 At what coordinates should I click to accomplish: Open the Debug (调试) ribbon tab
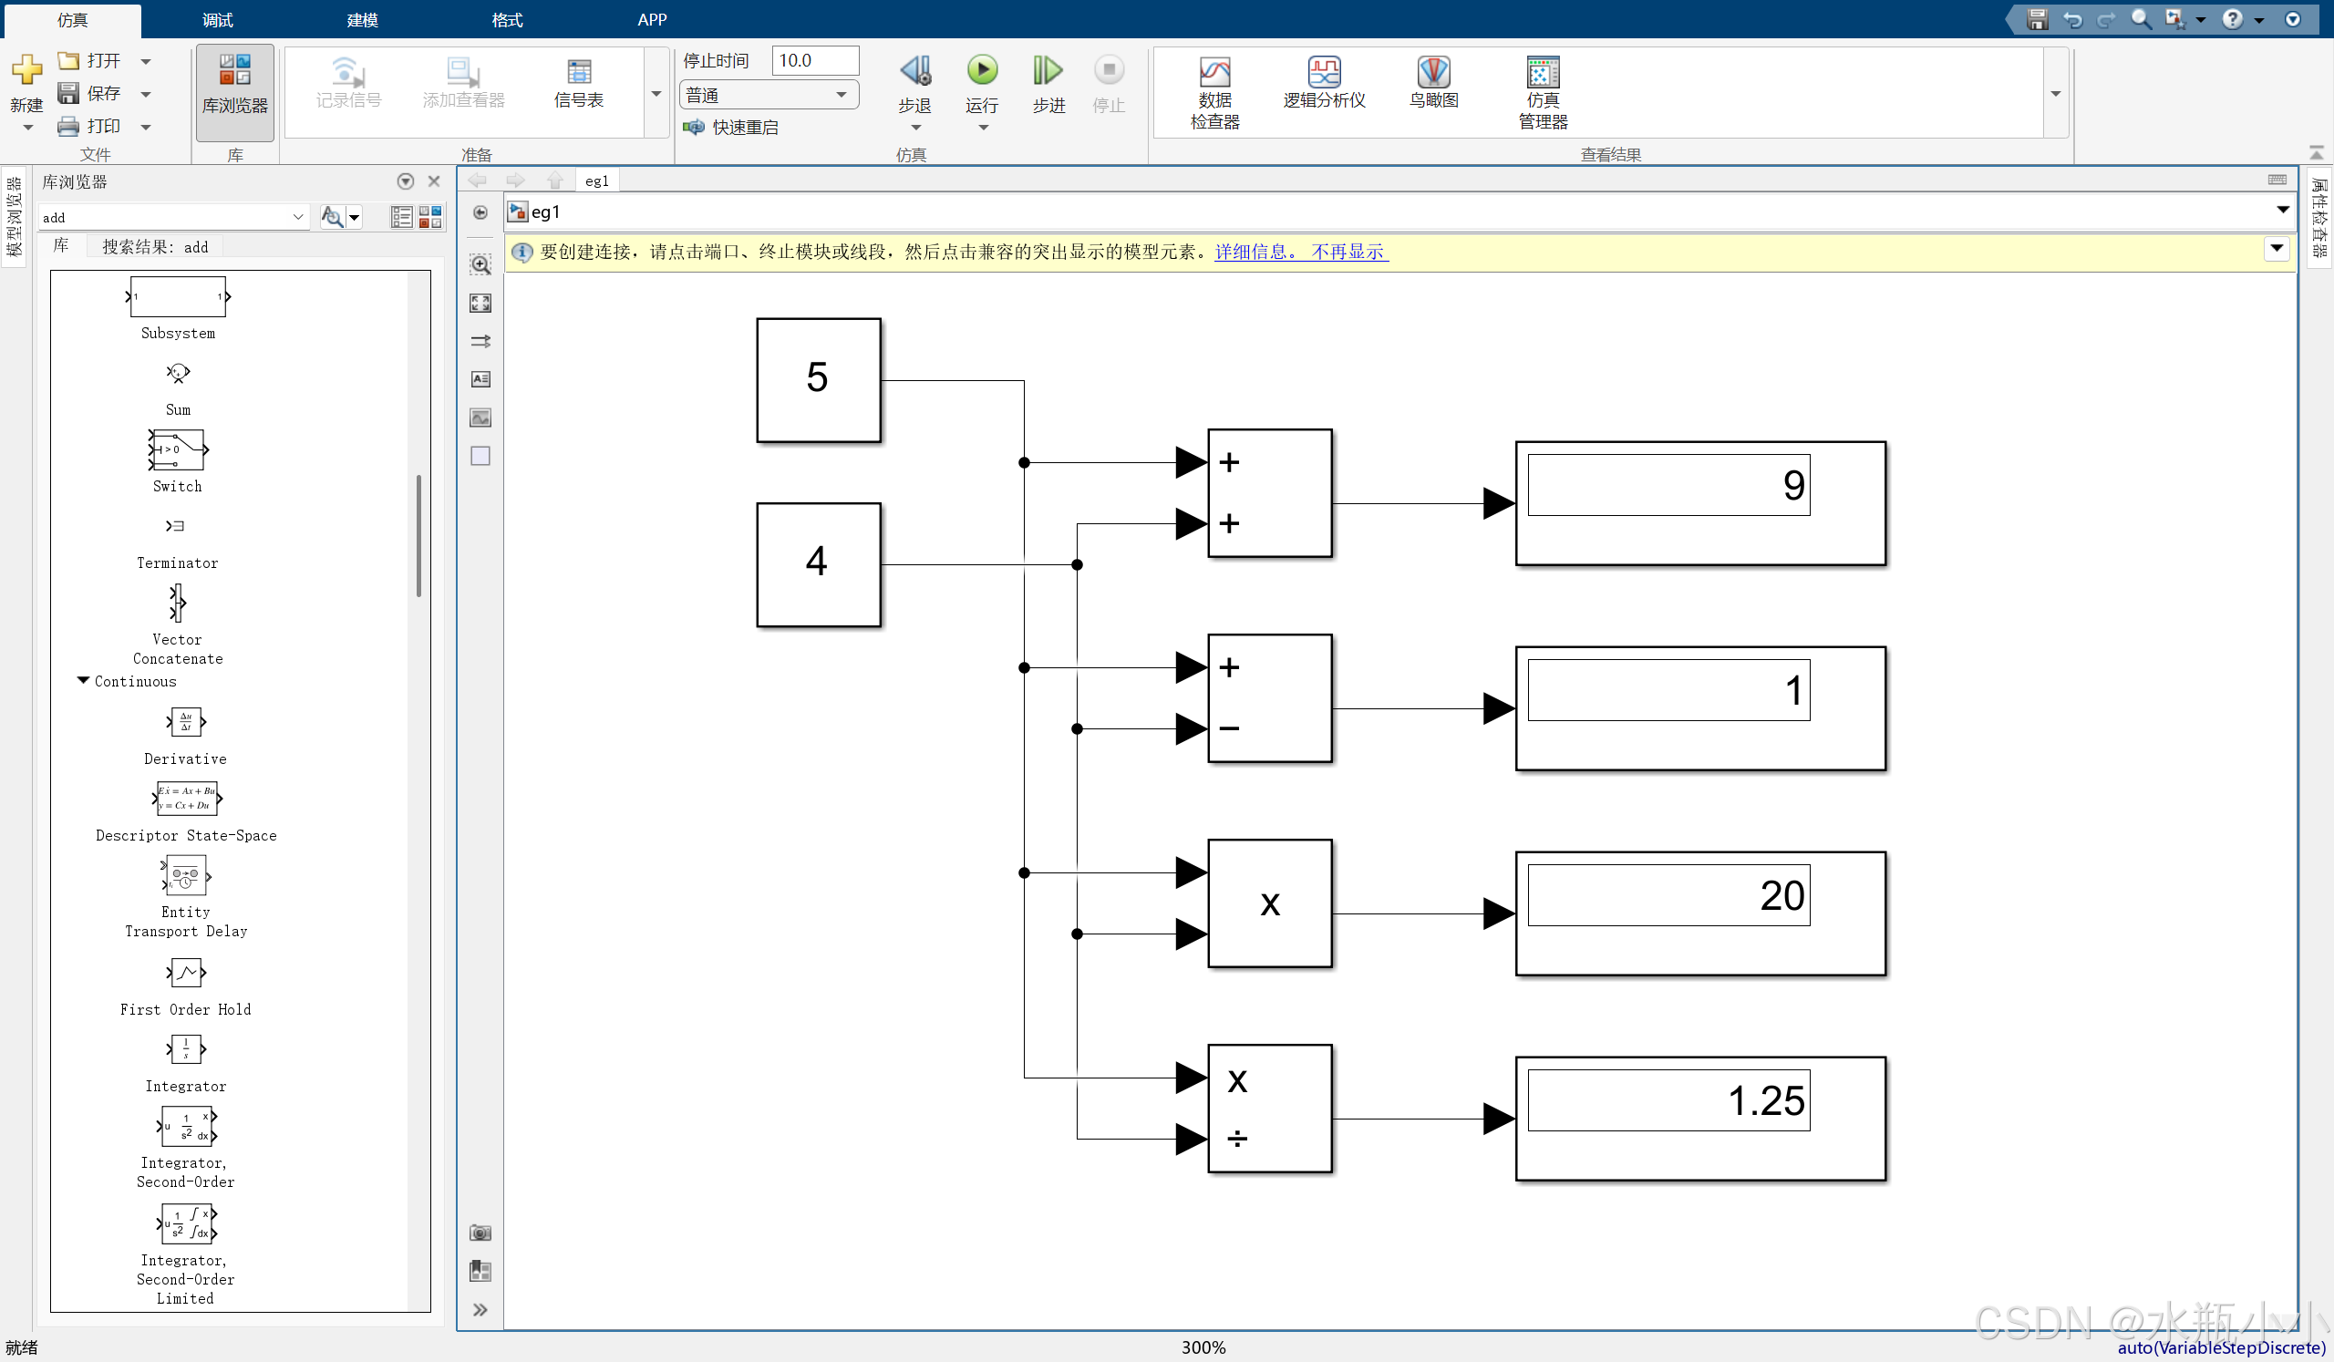pyautogui.click(x=218, y=19)
